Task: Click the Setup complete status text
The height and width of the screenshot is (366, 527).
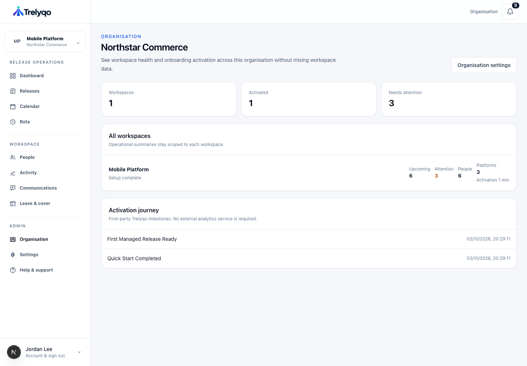Action: pyautogui.click(x=125, y=178)
